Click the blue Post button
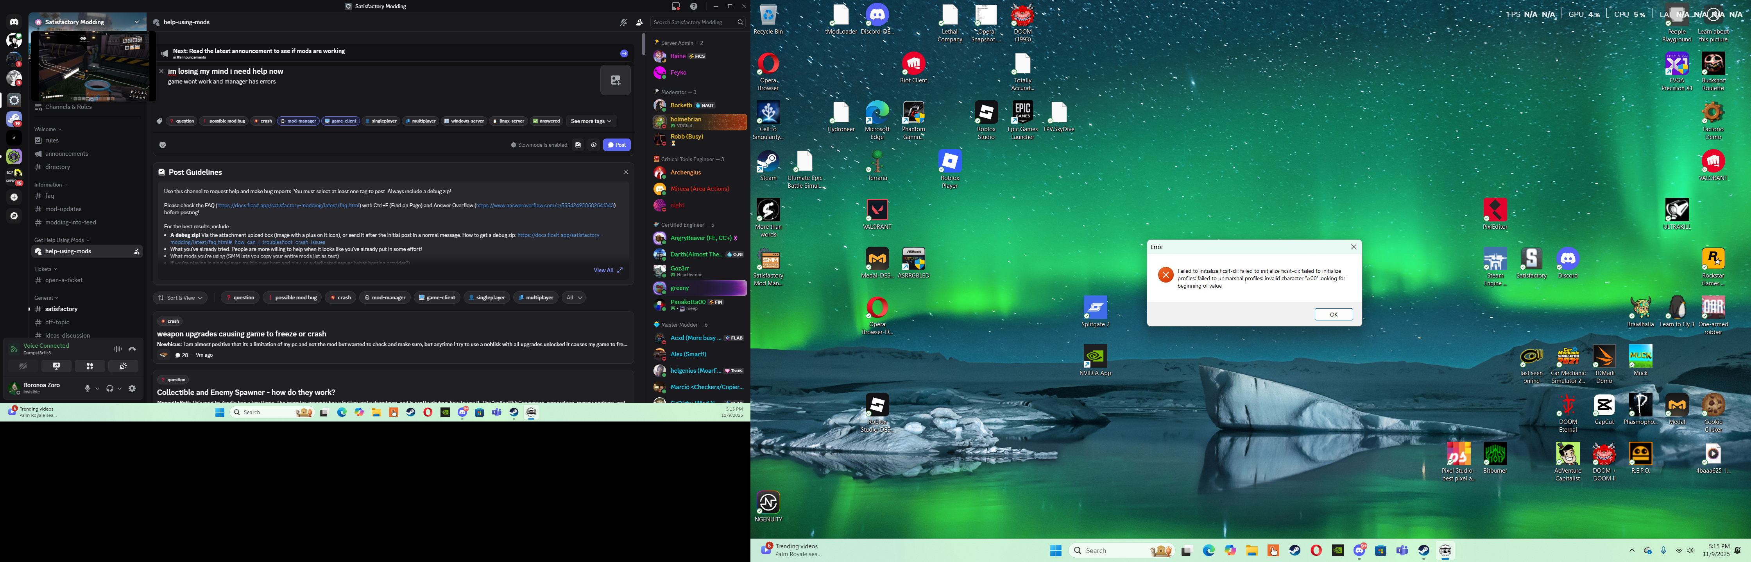This screenshot has width=1751, height=562. [617, 145]
